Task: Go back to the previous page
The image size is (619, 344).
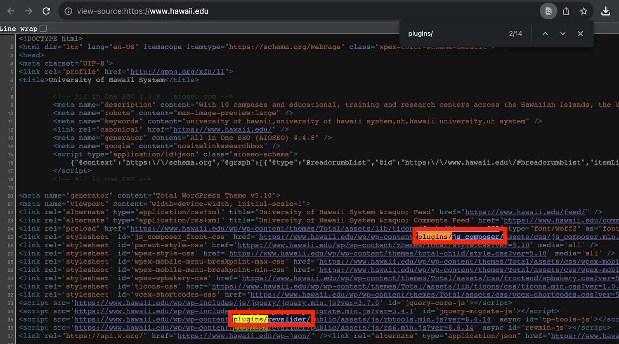Action: click(11, 11)
